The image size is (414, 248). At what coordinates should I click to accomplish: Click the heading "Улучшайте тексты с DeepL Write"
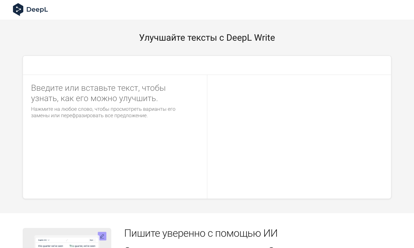[x=207, y=38]
